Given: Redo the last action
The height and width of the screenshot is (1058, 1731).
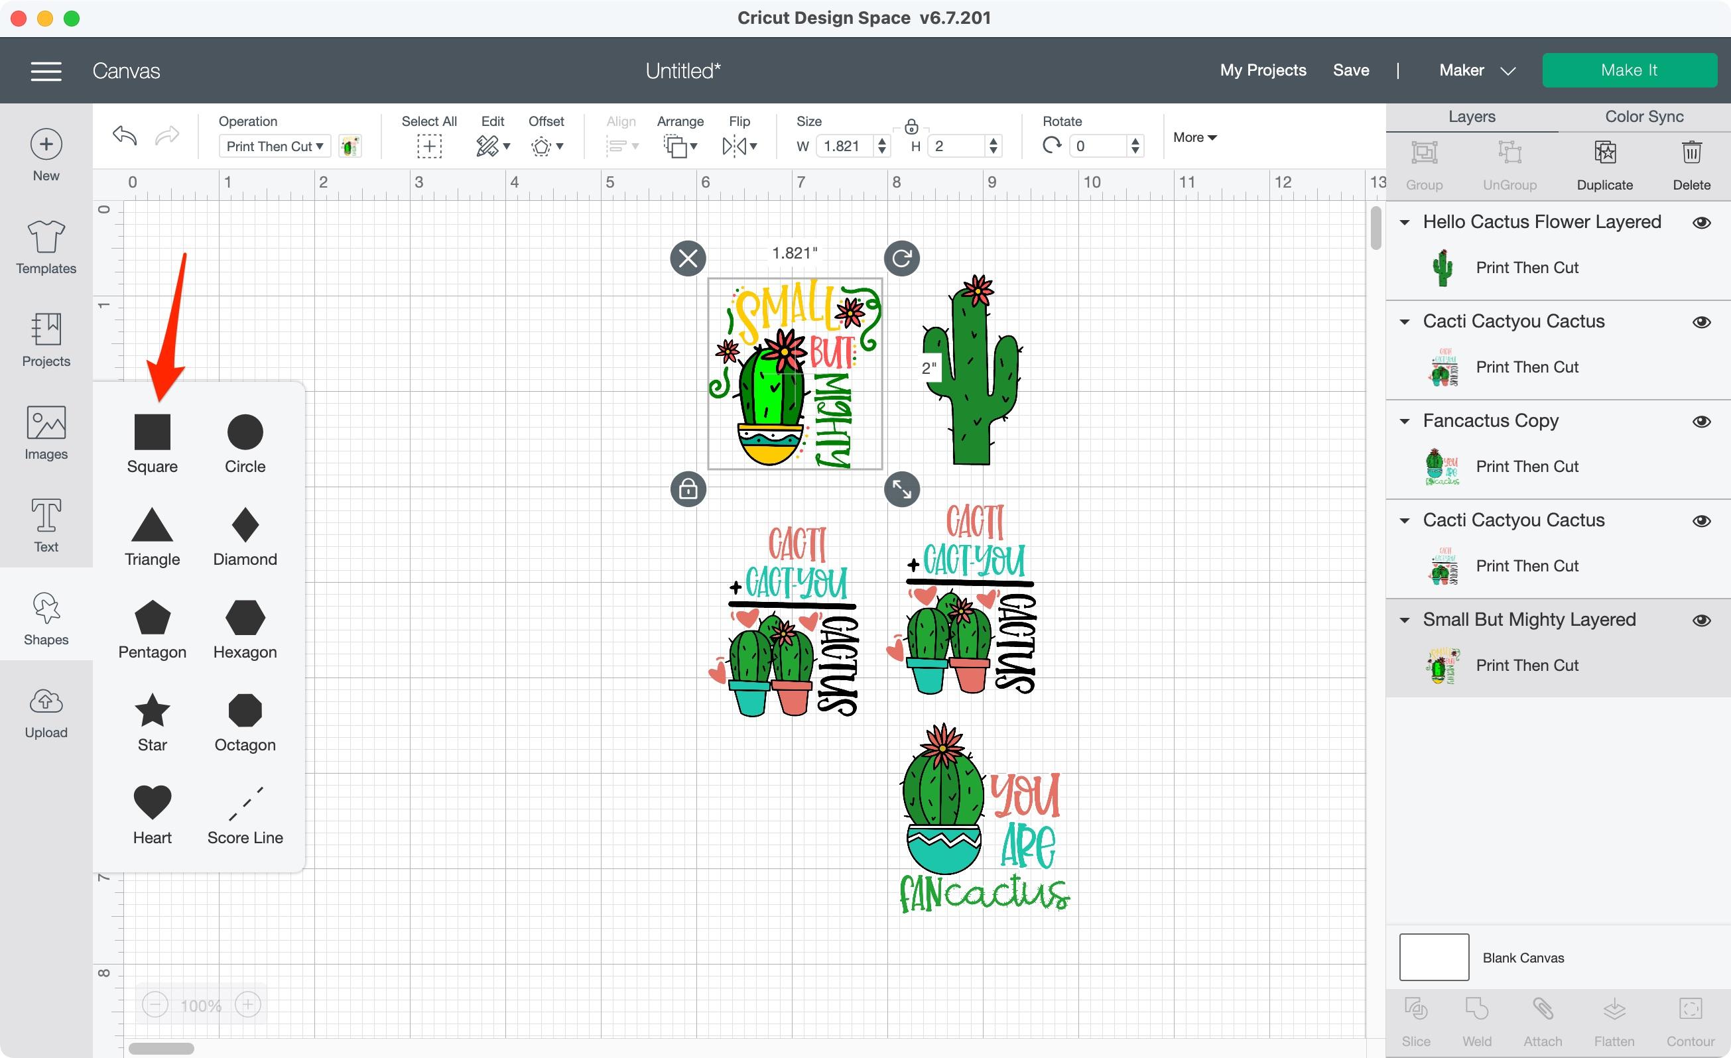Looking at the screenshot, I should pyautogui.click(x=167, y=134).
